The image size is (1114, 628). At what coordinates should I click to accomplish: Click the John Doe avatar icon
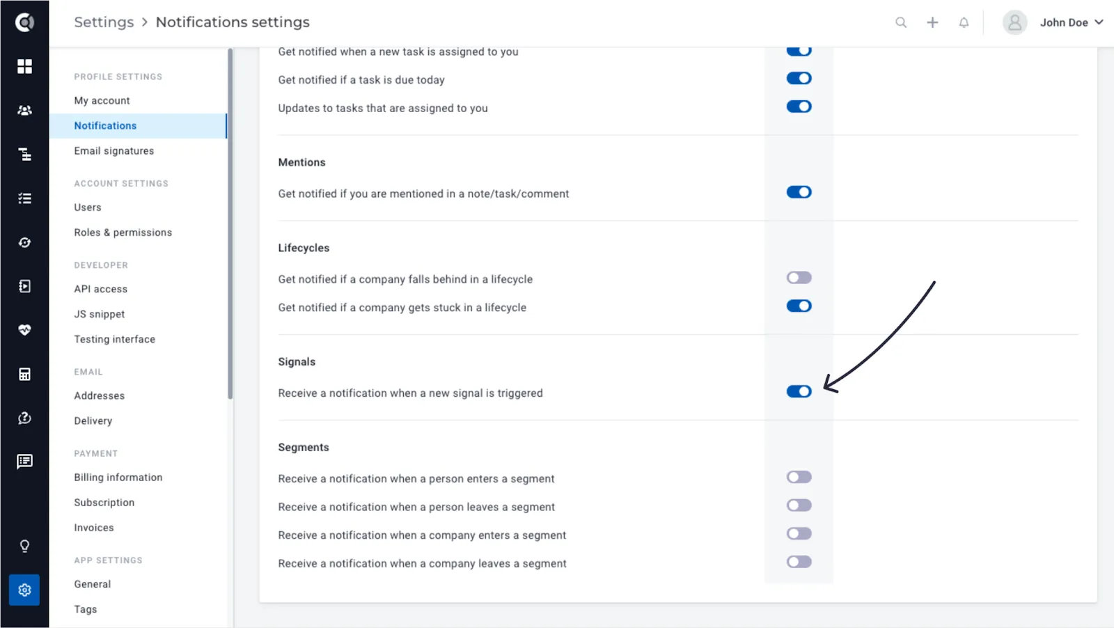point(1014,22)
